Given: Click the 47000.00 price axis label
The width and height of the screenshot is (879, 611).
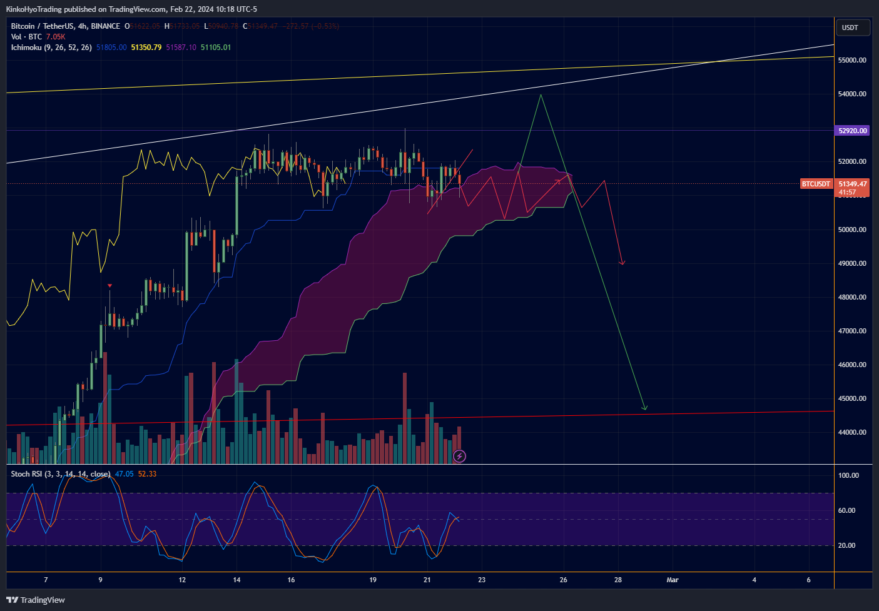Looking at the screenshot, I should pyautogui.click(x=852, y=331).
